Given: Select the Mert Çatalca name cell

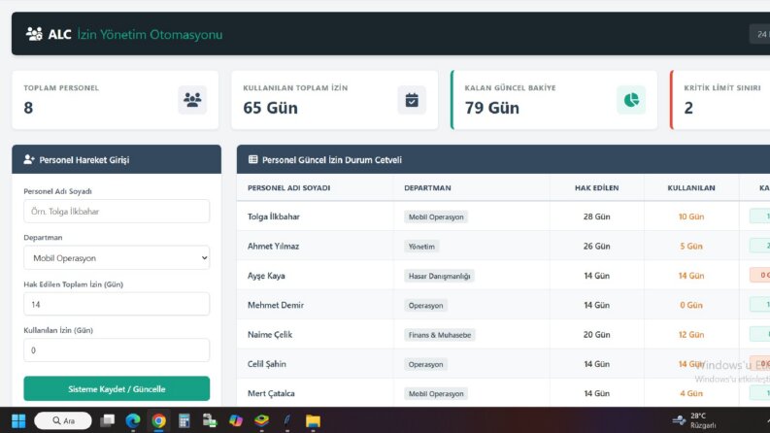Looking at the screenshot, I should pyautogui.click(x=271, y=393).
